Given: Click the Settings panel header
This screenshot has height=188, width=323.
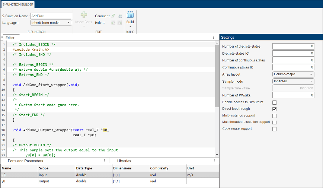Looking at the screenshot, I should click(271, 37).
